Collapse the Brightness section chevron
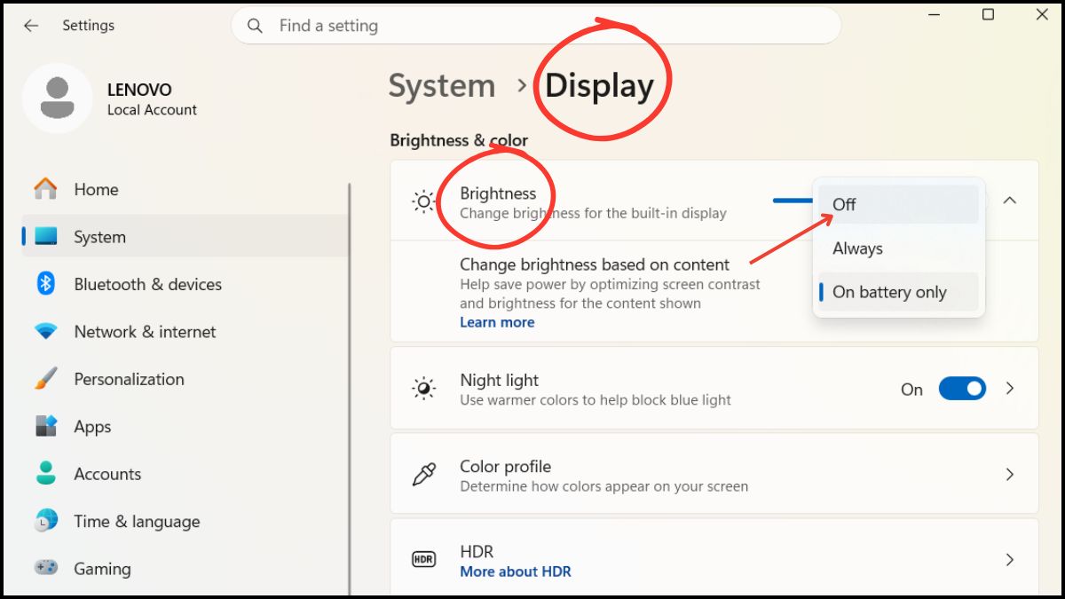This screenshot has height=599, width=1065. 1009,201
